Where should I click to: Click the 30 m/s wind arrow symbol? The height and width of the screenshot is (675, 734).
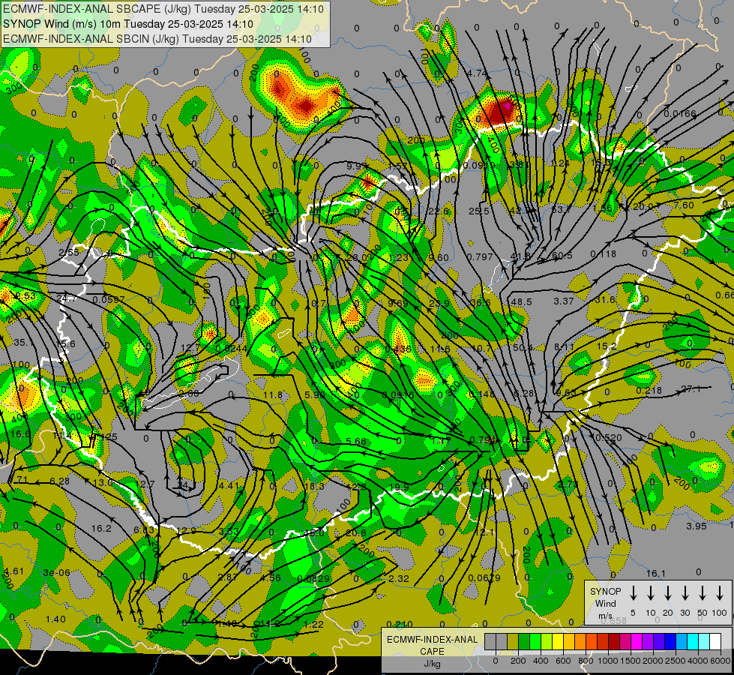click(685, 593)
